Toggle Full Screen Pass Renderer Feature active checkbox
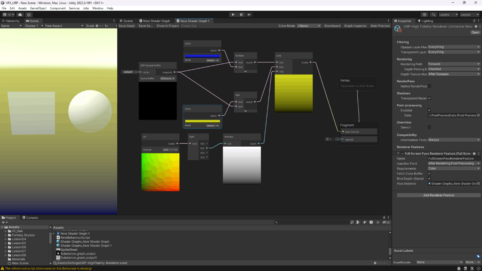 pyautogui.click(x=402, y=154)
